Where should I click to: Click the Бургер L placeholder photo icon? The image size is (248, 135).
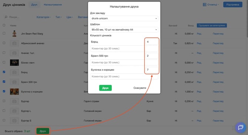(x=14, y=111)
